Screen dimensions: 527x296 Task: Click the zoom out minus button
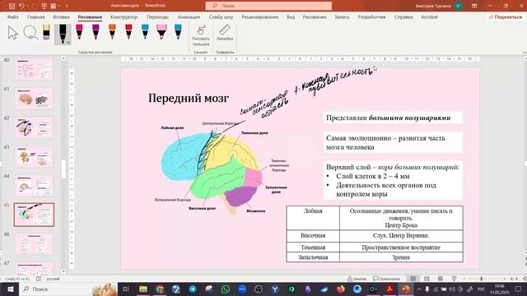[464, 279]
